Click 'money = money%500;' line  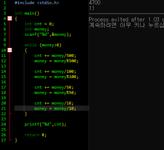[56, 61]
